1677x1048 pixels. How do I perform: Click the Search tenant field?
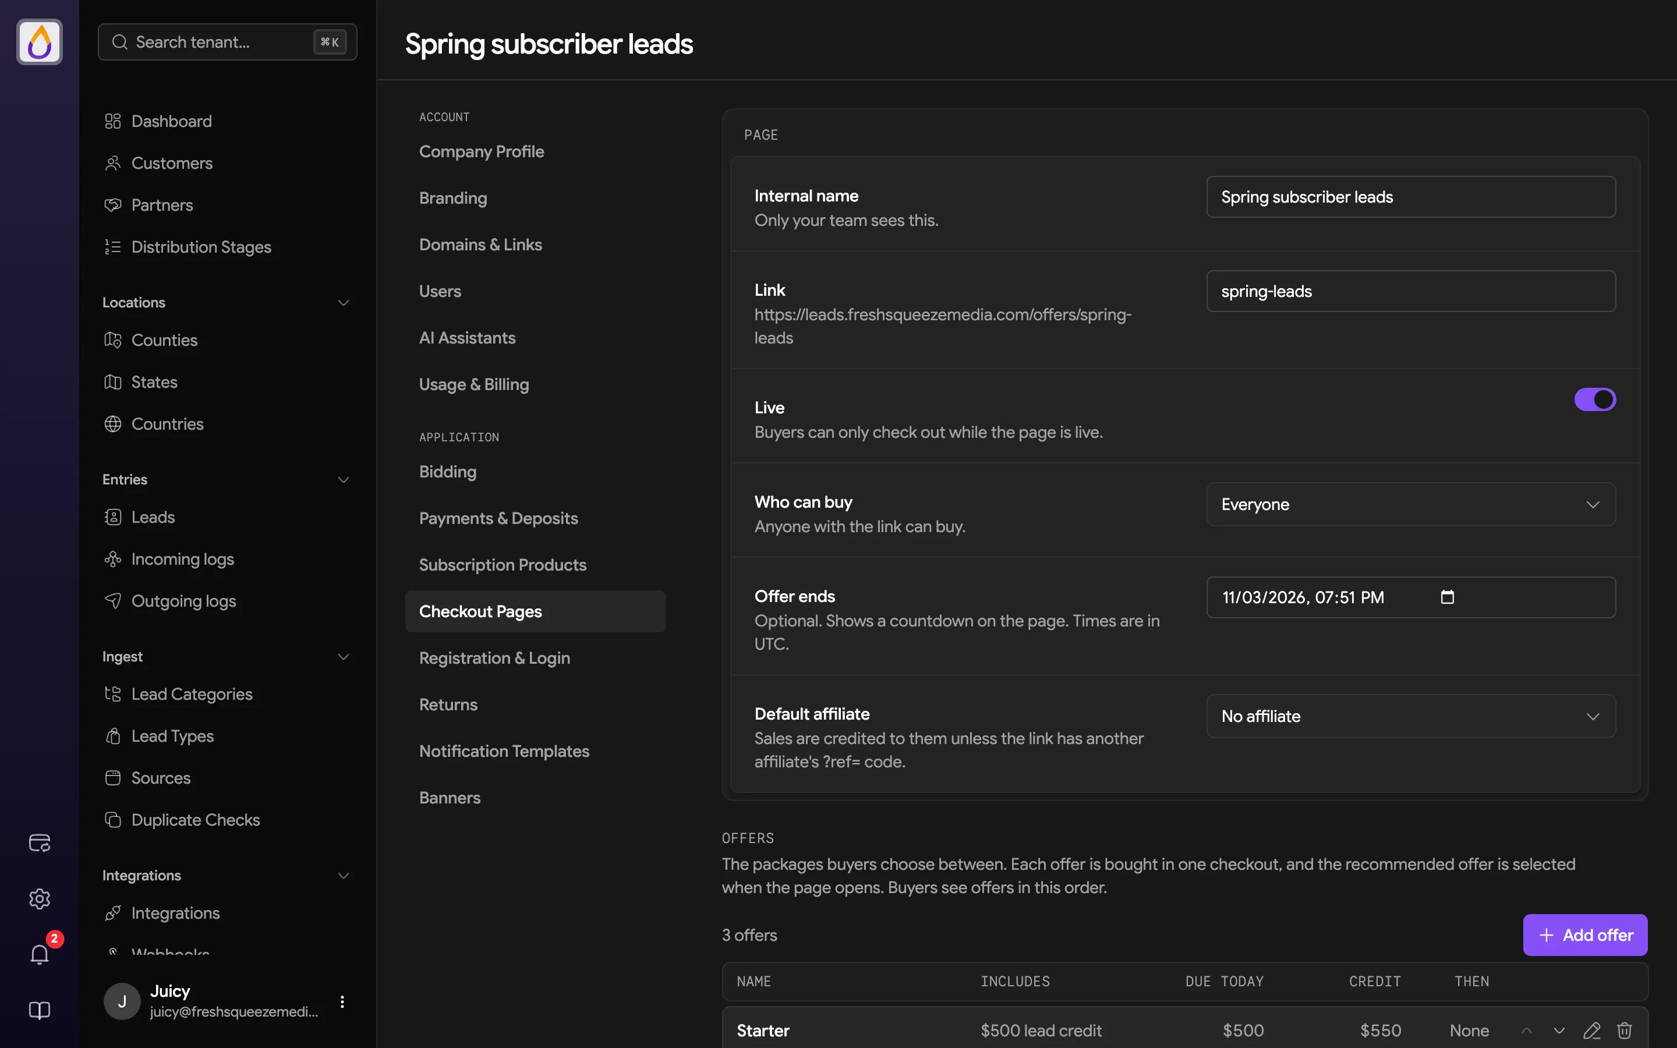click(227, 41)
